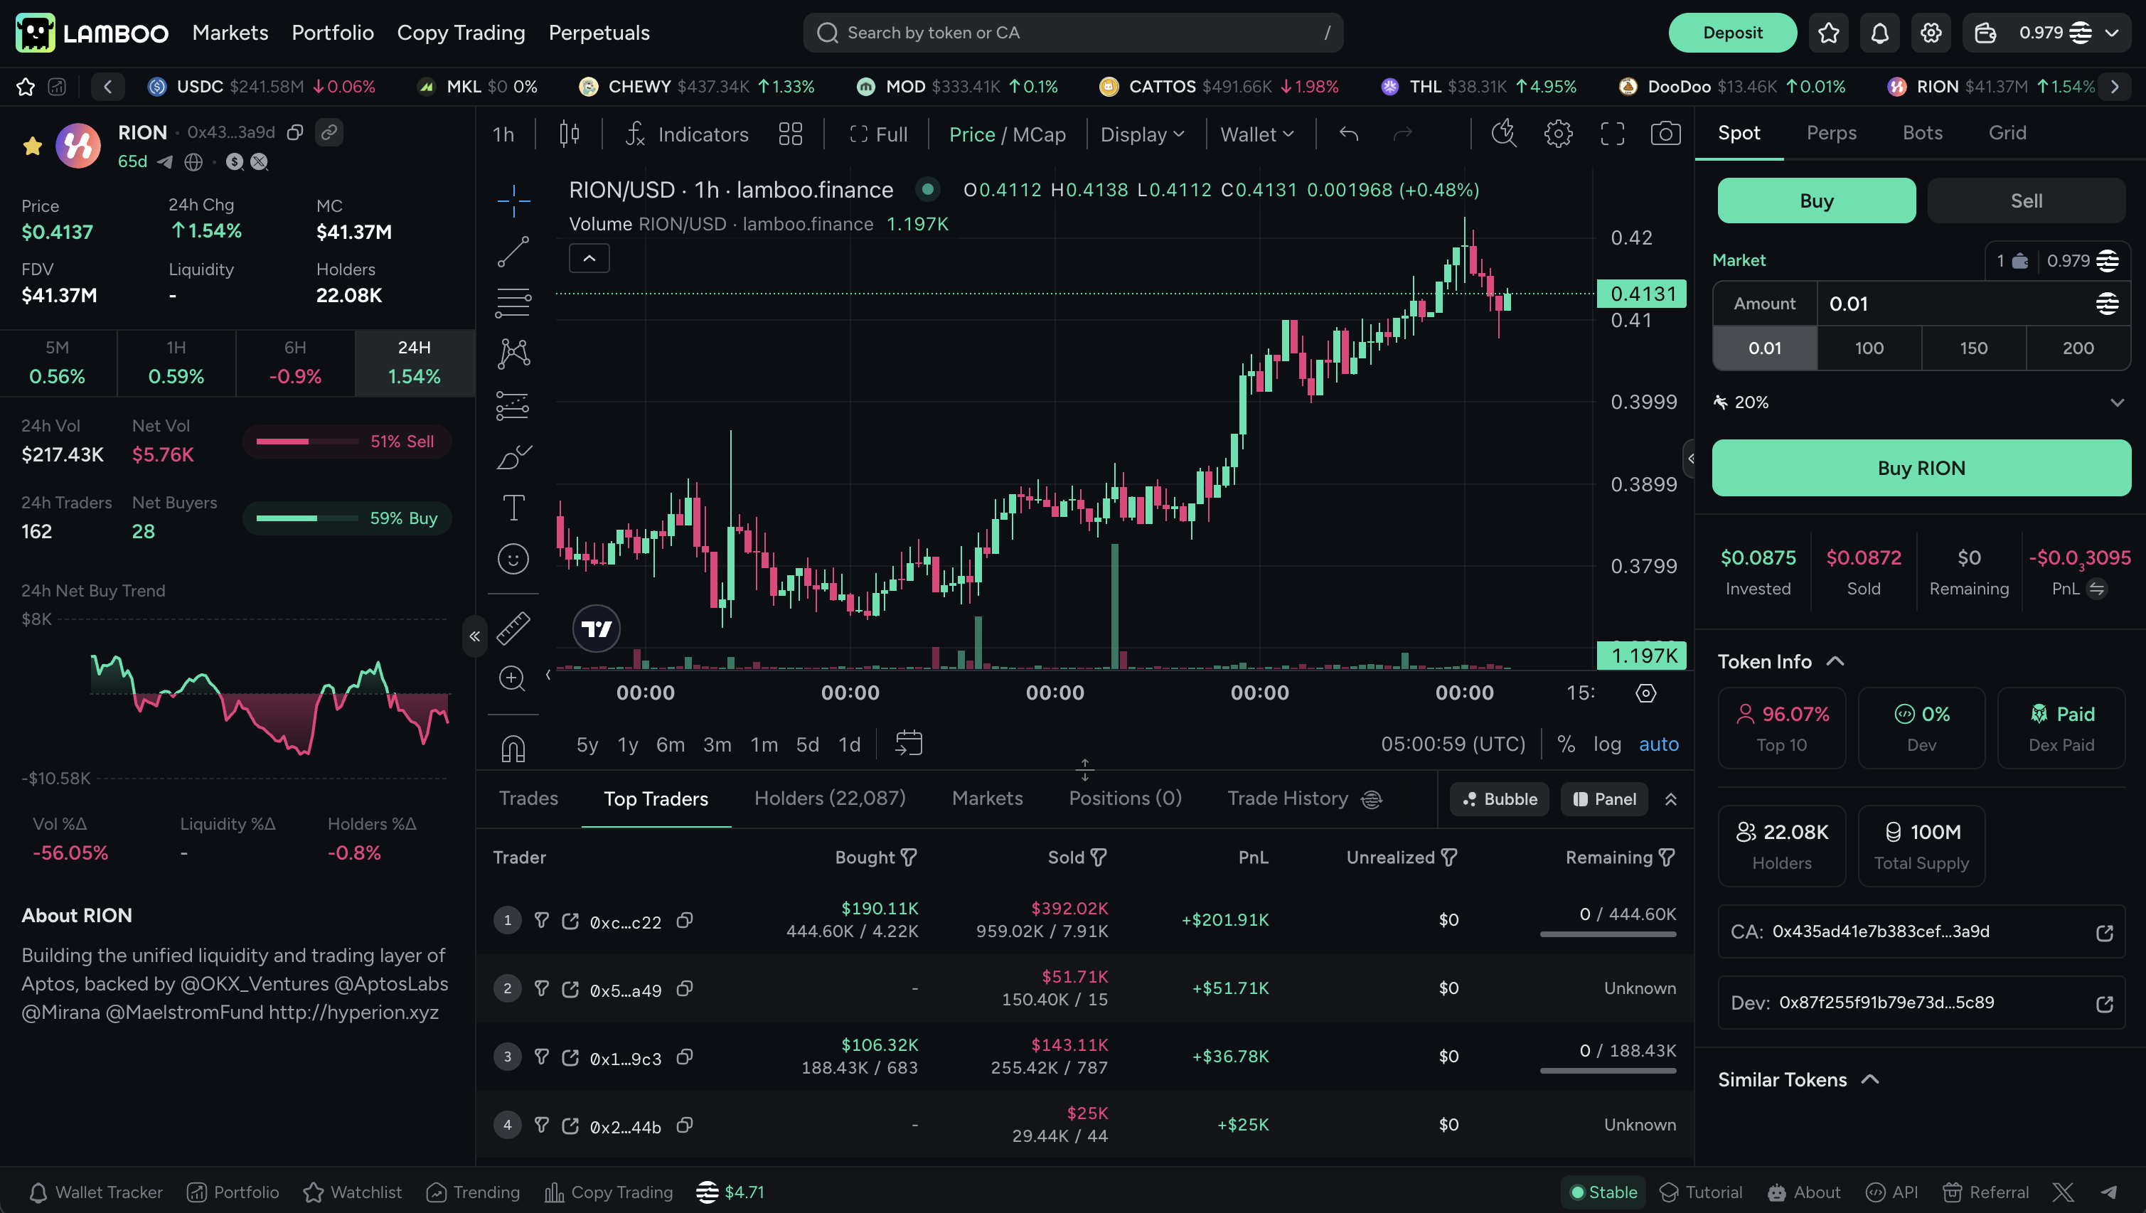Open the ruler measure tool
This screenshot has width=2146, height=1213.
coord(513,628)
